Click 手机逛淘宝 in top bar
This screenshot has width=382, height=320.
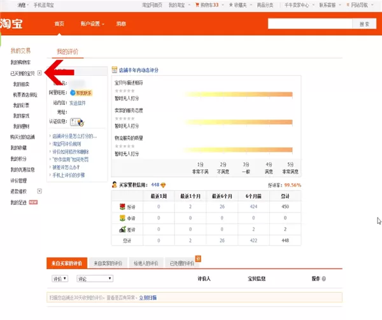(x=43, y=5)
